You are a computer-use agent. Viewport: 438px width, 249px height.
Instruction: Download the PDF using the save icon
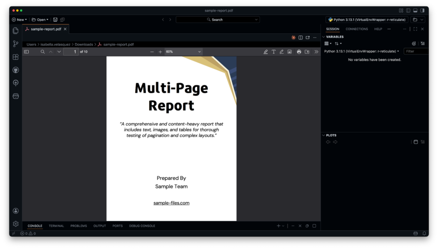click(x=307, y=51)
